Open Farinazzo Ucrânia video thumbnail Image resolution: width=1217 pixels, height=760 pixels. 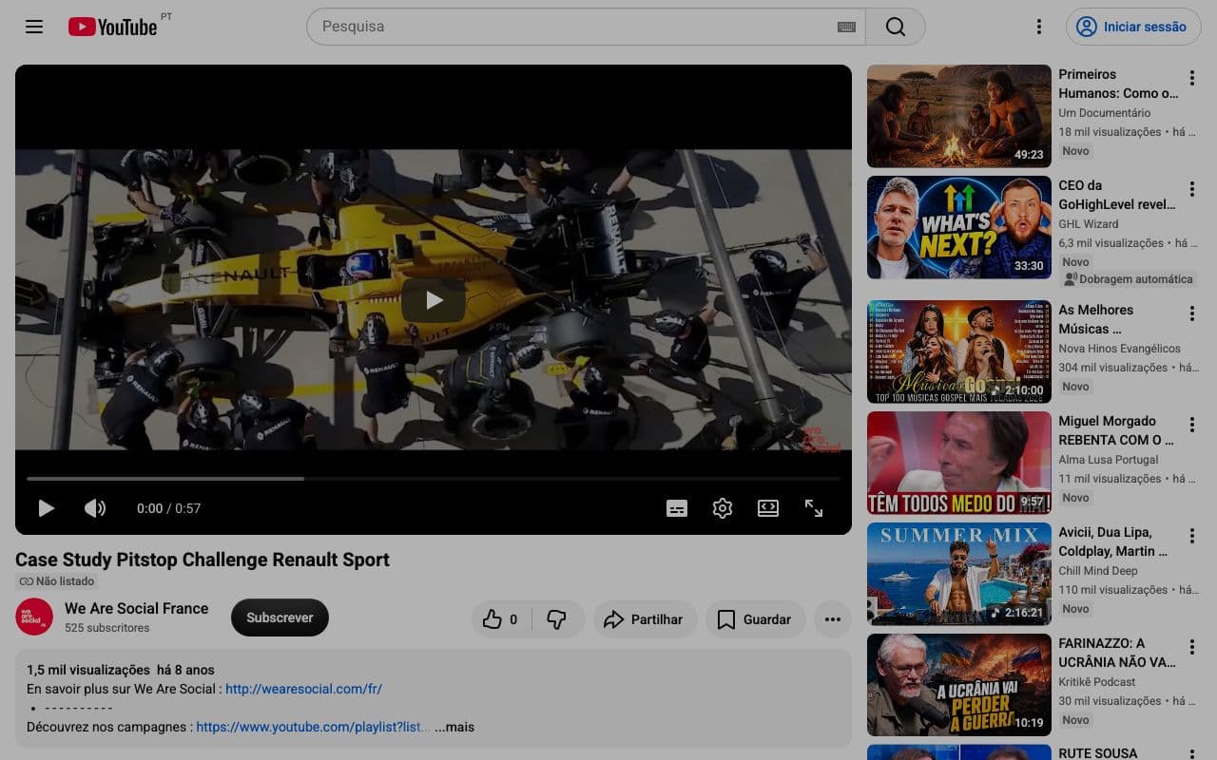coord(959,685)
